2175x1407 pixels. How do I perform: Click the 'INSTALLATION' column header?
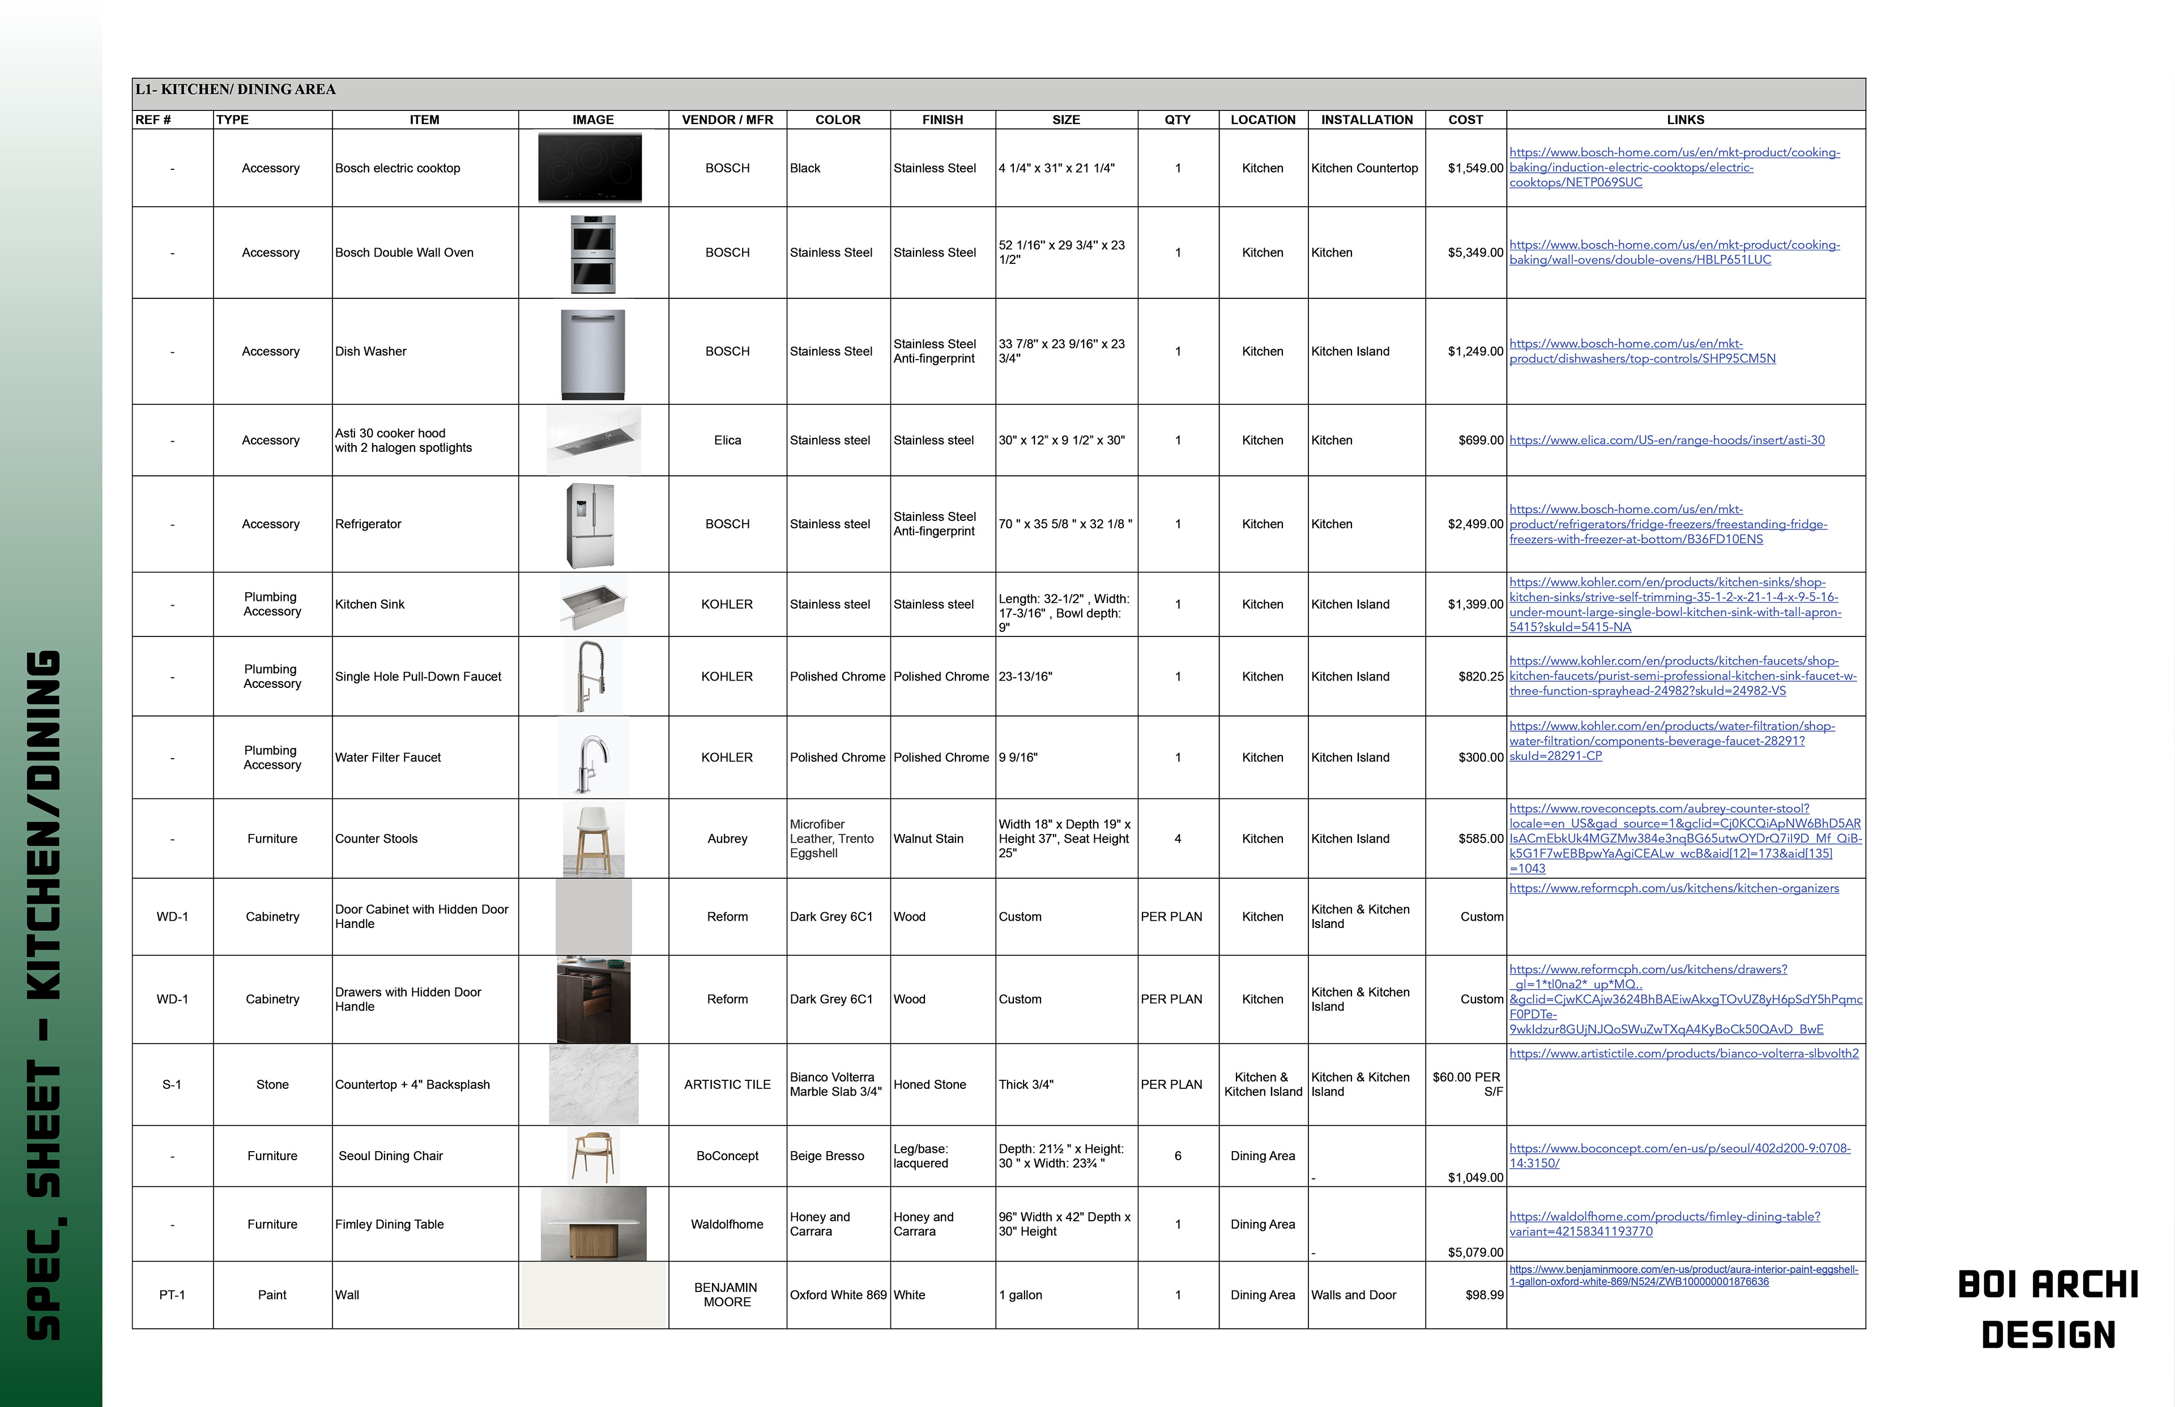(1366, 119)
